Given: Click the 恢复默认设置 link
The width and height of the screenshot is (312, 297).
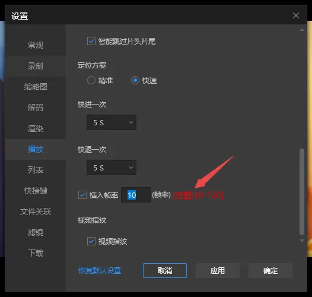Looking at the screenshot, I should pyautogui.click(x=100, y=271).
